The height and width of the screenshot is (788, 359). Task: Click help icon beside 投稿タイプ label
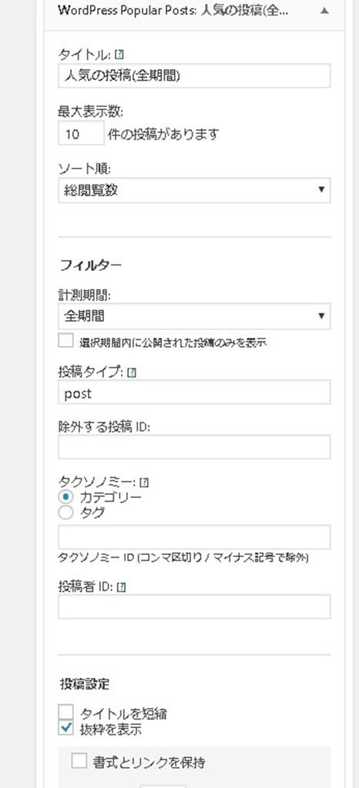132,372
